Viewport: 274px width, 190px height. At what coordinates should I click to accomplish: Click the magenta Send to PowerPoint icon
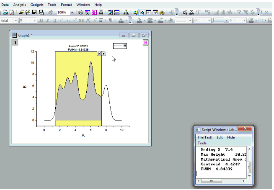pos(94,13)
